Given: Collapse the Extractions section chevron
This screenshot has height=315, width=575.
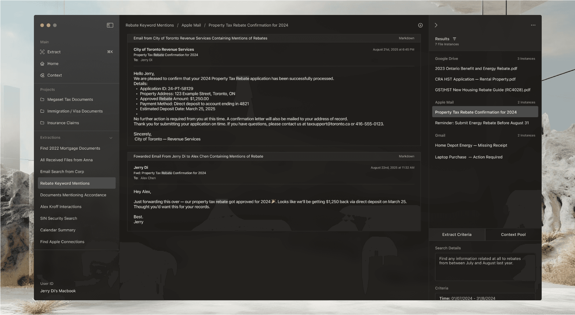Looking at the screenshot, I should click(111, 138).
